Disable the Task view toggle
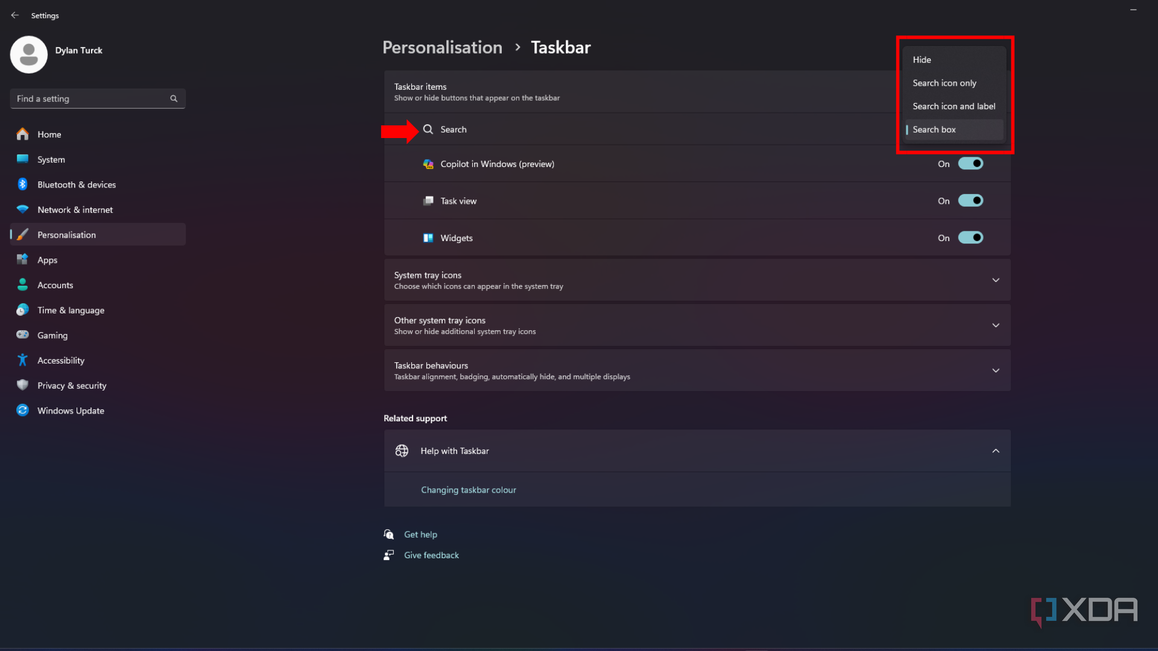 [x=970, y=200]
